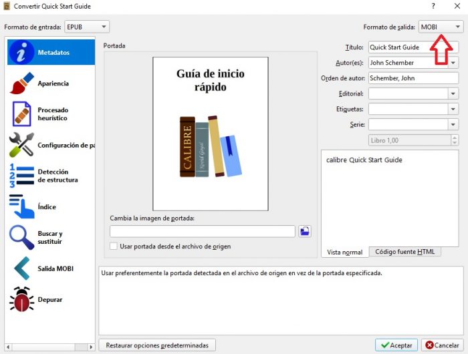Open the Metadatos section icon
The width and height of the screenshot is (468, 354).
(x=21, y=52)
